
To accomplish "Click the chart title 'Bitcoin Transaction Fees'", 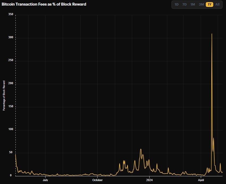I will point(44,4).
